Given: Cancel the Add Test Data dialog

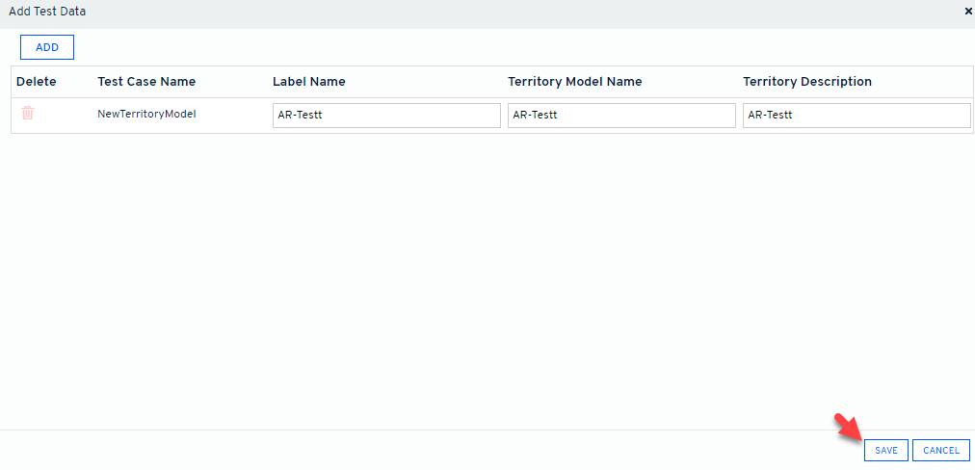Looking at the screenshot, I should coord(940,451).
